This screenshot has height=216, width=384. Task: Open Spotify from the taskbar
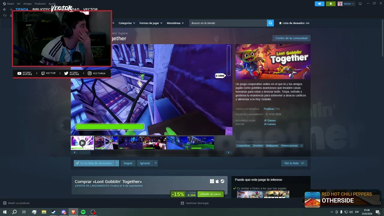(83, 212)
